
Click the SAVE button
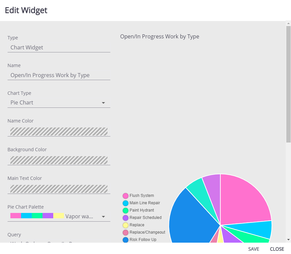[x=253, y=249]
